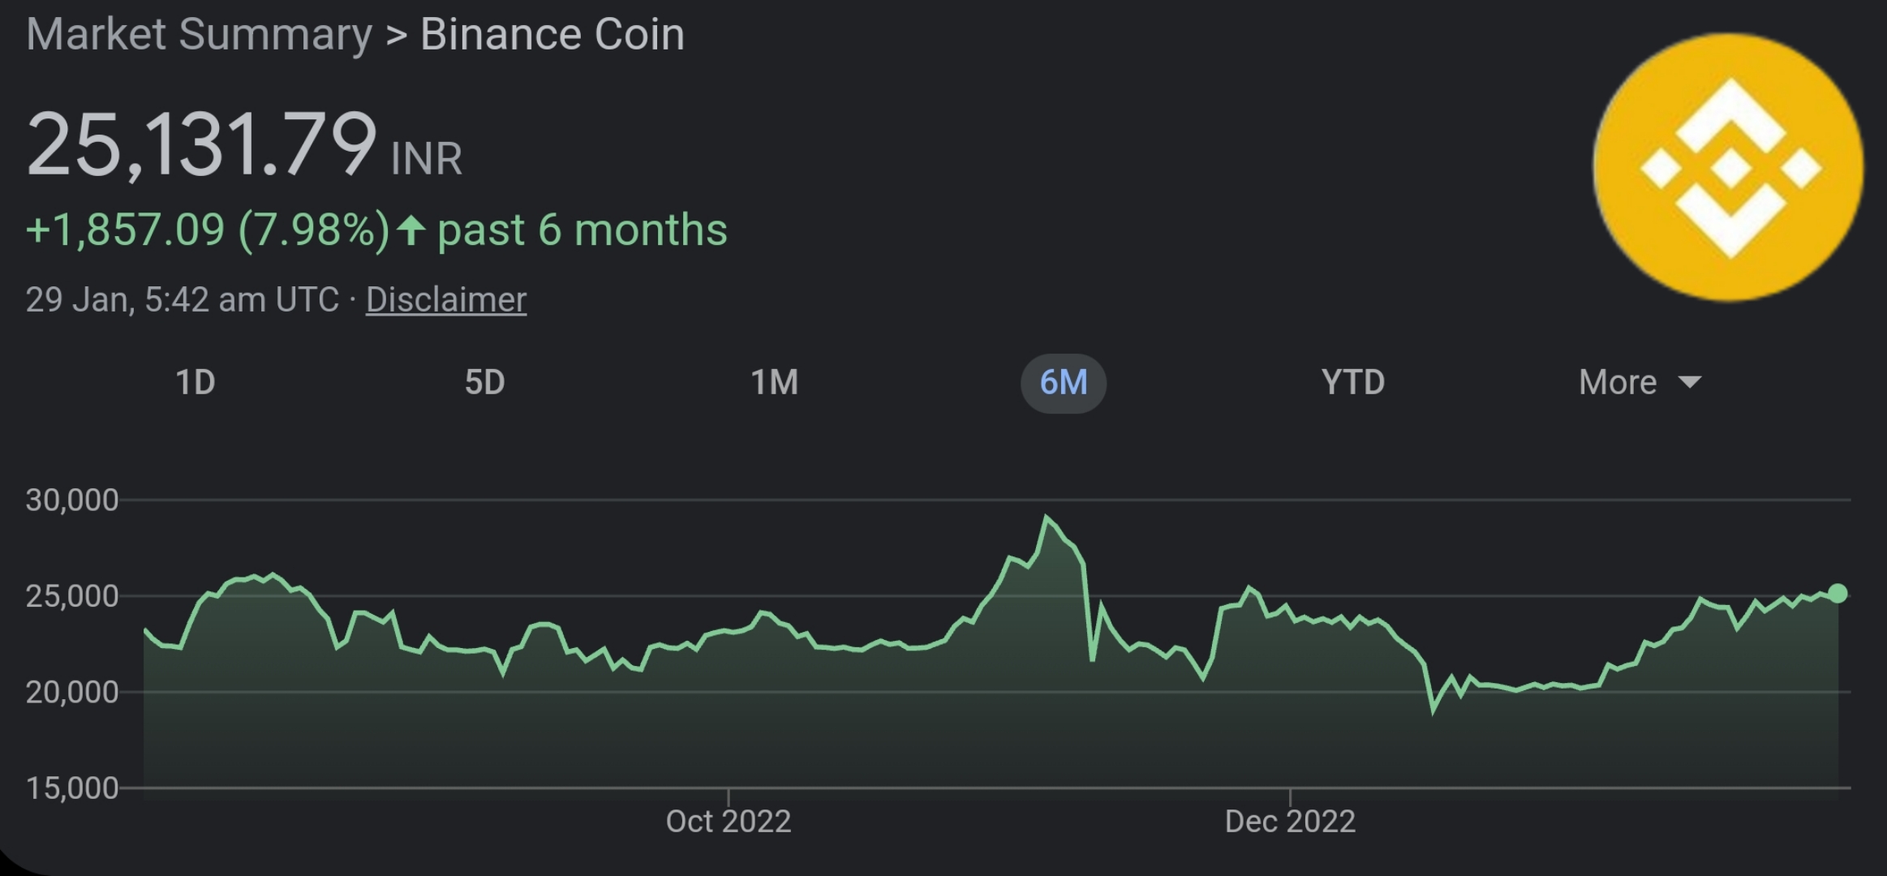Switch to the YTD chart view
1887x876 pixels.
(1352, 381)
